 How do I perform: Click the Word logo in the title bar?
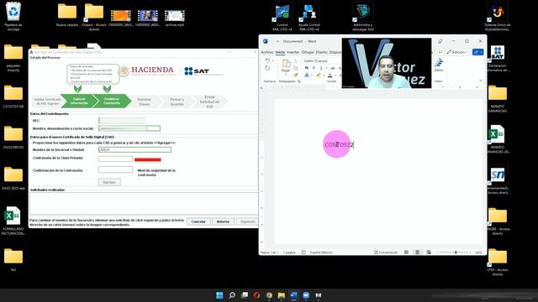(266, 41)
